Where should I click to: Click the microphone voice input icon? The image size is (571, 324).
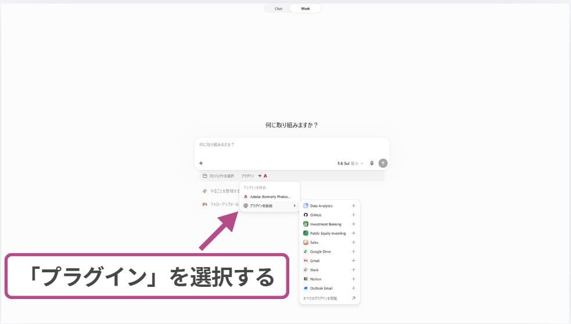tap(372, 164)
